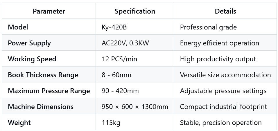The height and width of the screenshot is (131, 278).
Task: Click the Adjustable pressure settings text
Action: pyautogui.click(x=223, y=91)
